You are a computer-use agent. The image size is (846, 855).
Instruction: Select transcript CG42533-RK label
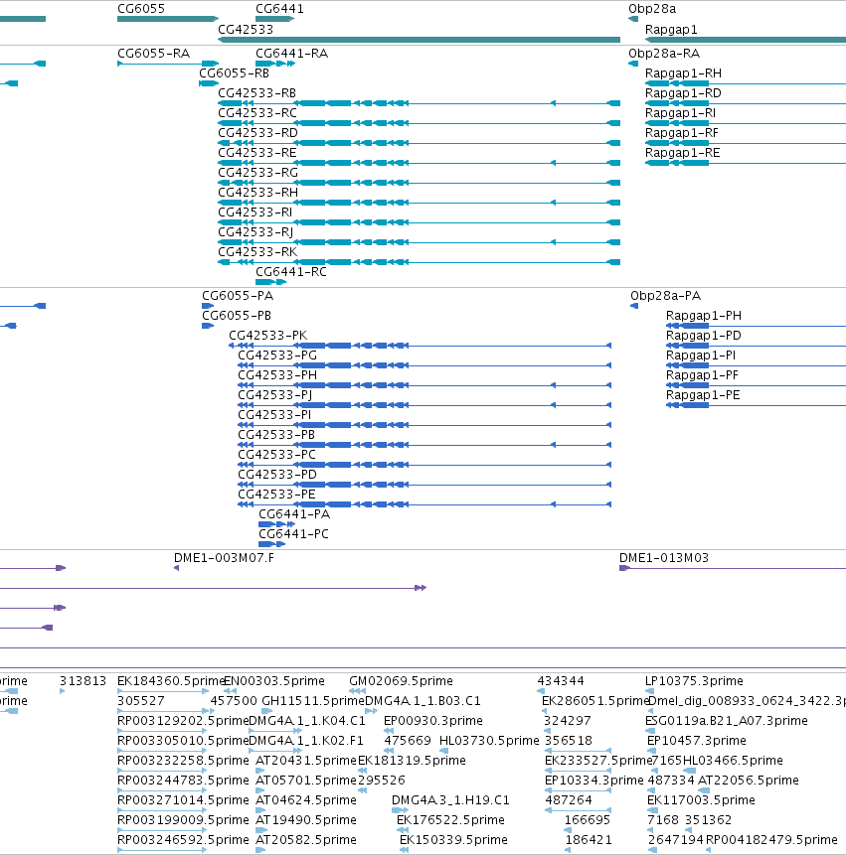[257, 252]
